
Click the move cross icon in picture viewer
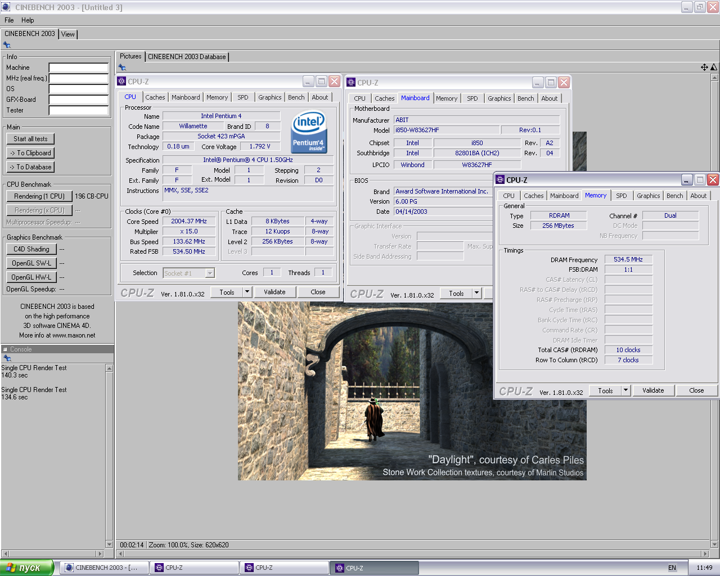click(704, 67)
